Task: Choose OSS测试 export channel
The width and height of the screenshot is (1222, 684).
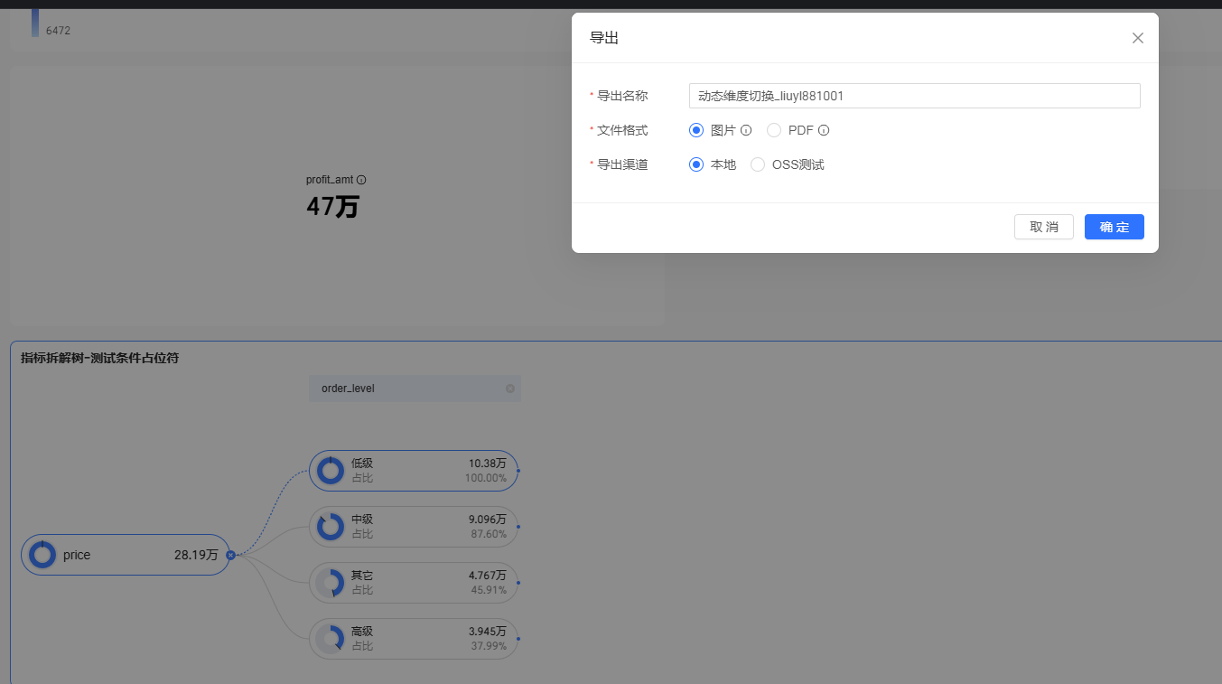Action: (758, 164)
